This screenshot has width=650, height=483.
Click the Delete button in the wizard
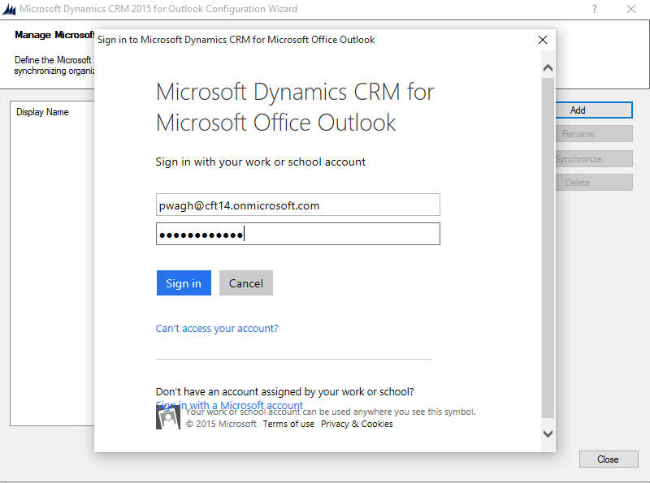pos(594,183)
